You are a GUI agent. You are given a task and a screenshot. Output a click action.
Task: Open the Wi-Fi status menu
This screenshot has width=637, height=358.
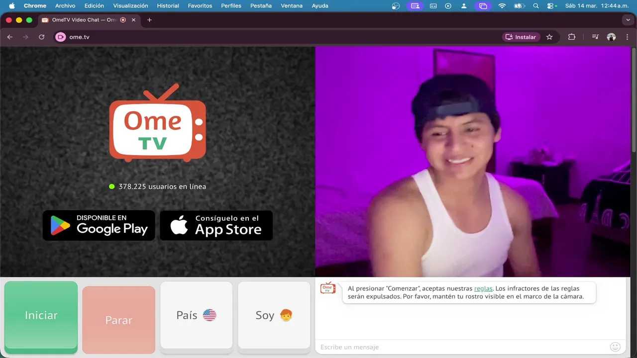(502, 6)
